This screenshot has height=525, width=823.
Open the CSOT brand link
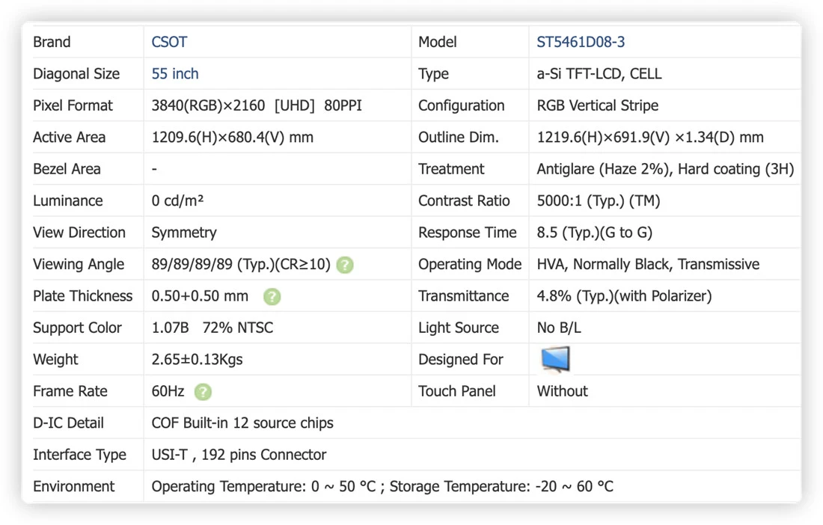169,42
